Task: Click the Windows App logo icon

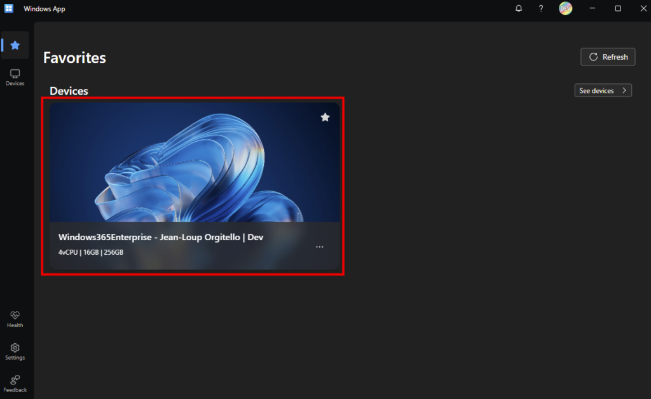Action: 10,9
